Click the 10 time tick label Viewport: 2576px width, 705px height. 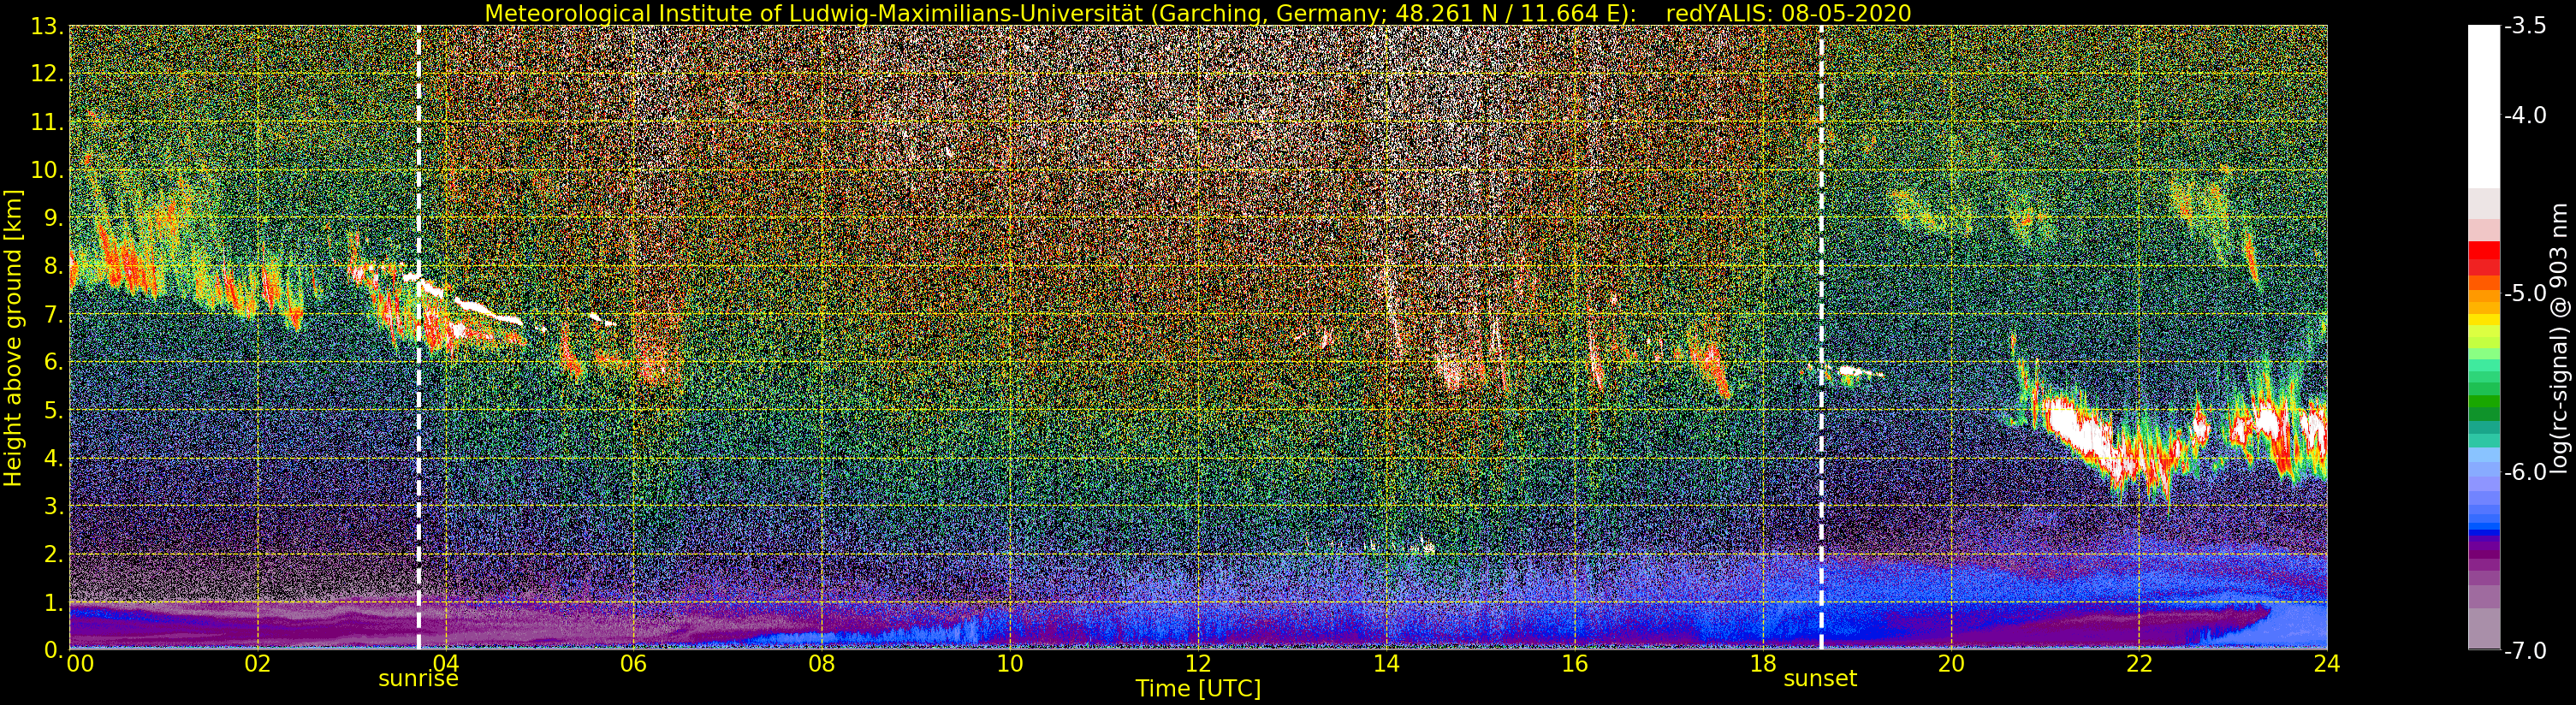tap(1010, 663)
